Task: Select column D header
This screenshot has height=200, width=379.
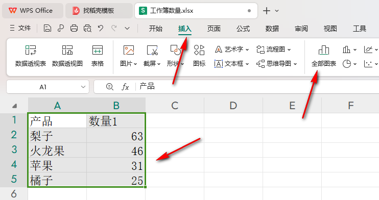Action: coord(233,105)
